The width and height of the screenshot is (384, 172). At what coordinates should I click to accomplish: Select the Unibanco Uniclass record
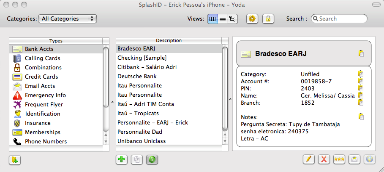point(169,141)
